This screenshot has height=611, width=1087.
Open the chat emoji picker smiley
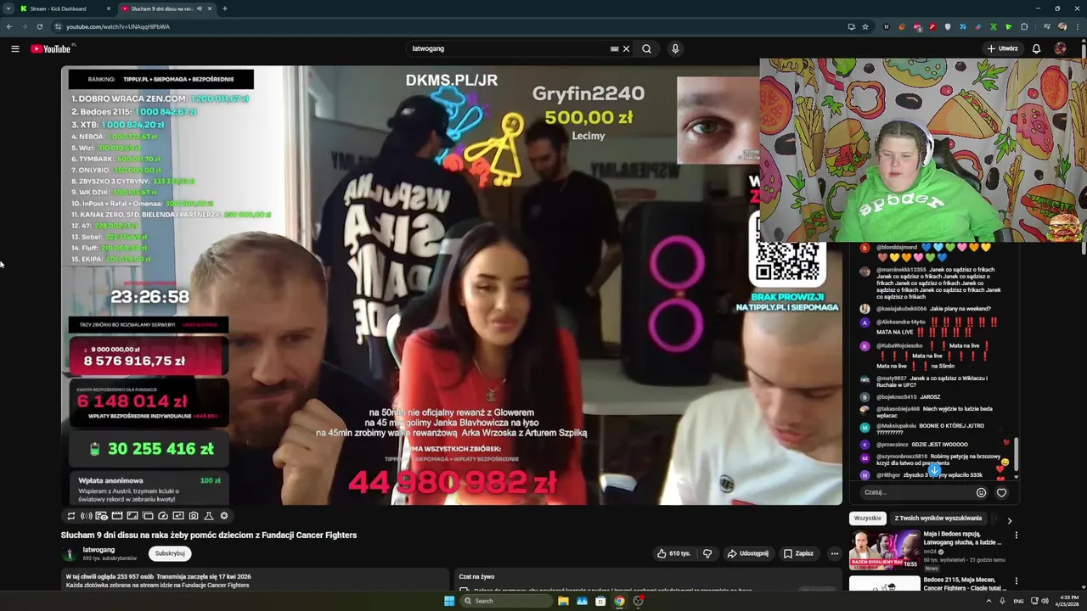coord(981,492)
